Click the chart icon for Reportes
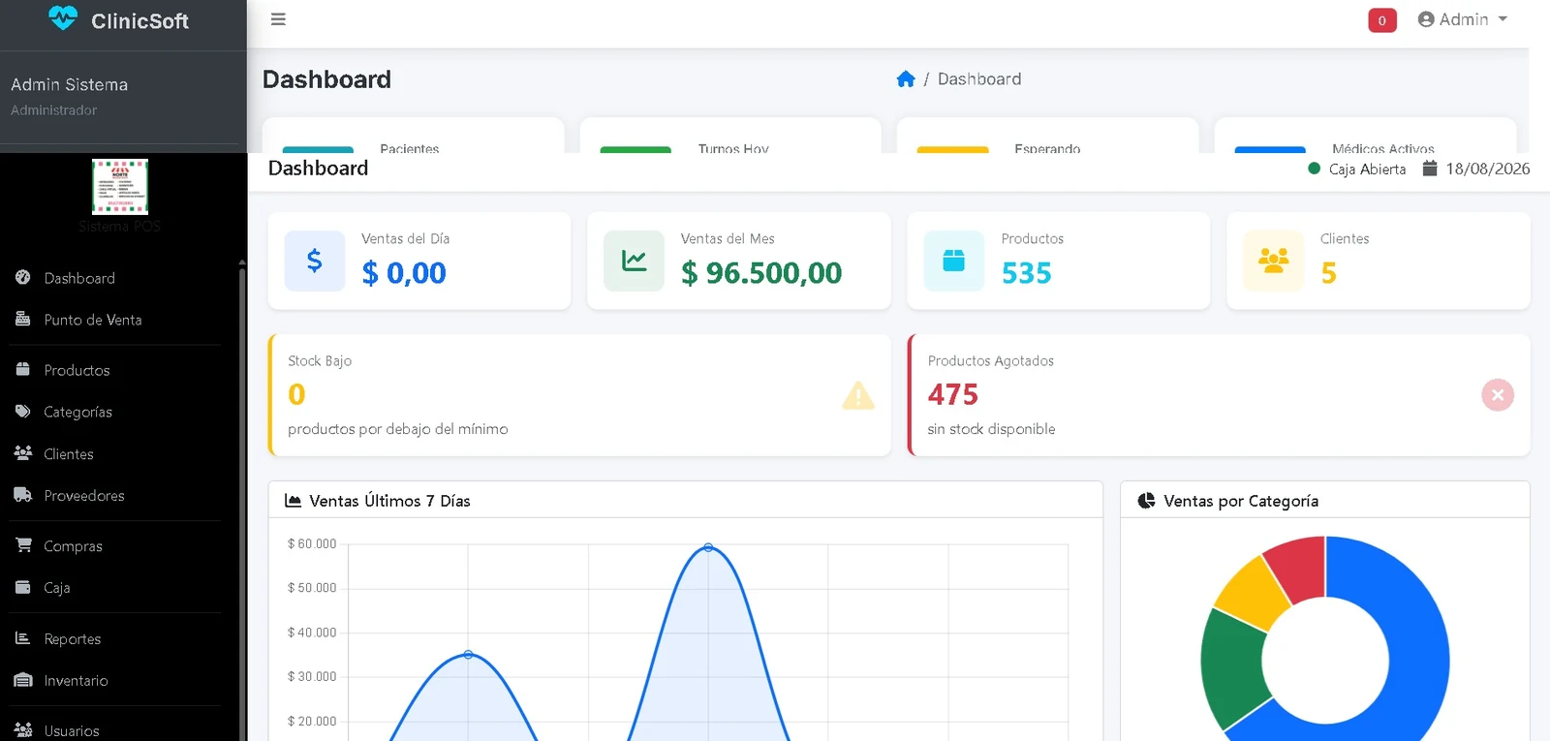The image size is (1550, 741). 23,638
